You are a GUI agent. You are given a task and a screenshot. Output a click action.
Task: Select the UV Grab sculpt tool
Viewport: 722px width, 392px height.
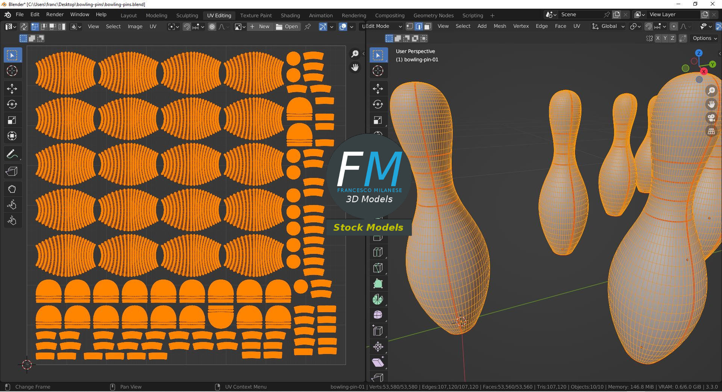(x=12, y=189)
